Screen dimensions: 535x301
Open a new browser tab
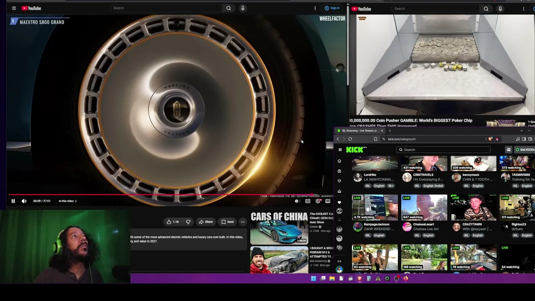390,131
